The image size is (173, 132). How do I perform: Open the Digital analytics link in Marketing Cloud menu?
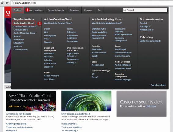pyautogui.click(x=99, y=29)
